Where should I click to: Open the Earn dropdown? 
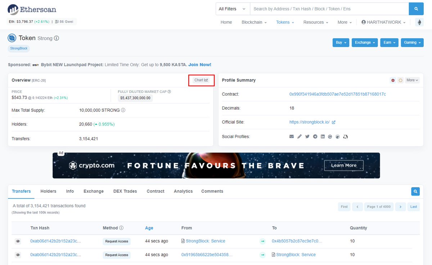389,42
